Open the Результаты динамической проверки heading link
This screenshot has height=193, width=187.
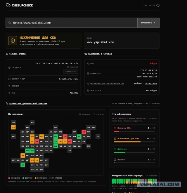pyautogui.click(x=28, y=103)
